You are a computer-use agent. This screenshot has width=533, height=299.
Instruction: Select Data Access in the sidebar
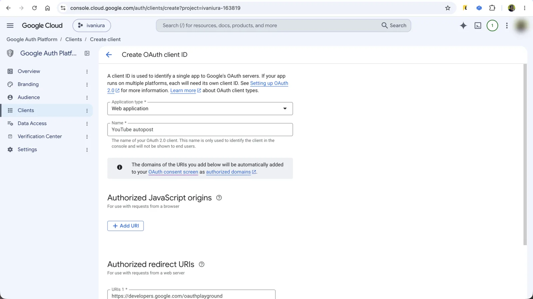pos(32,123)
